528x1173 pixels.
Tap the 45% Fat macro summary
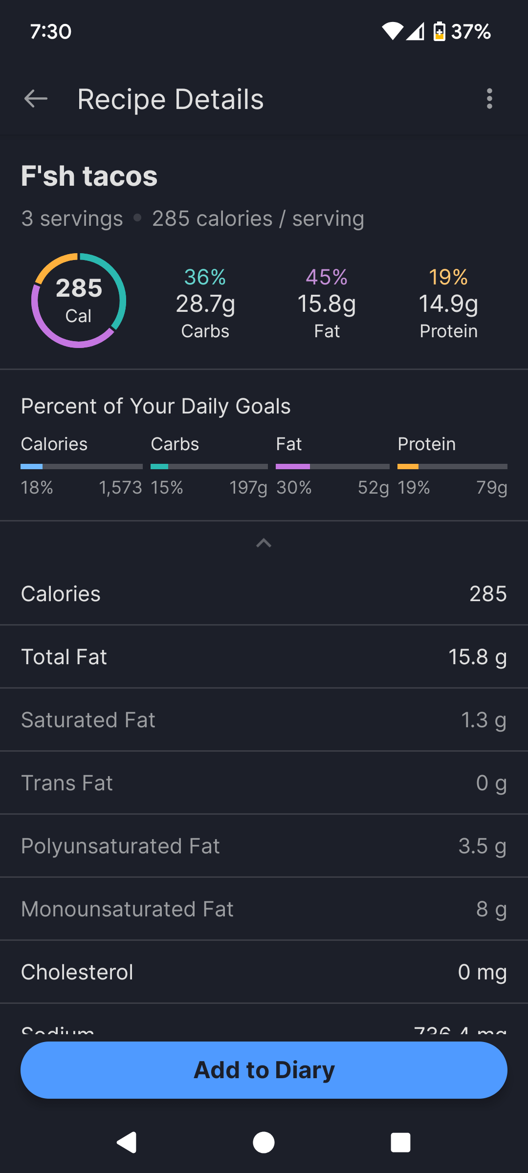[327, 303]
